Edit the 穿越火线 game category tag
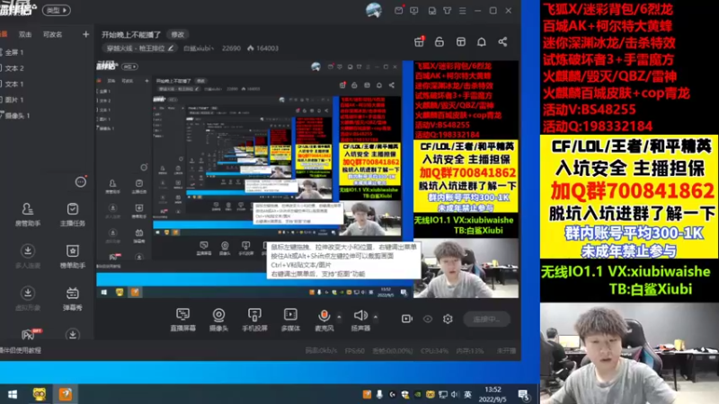Screen dimensions: 719x404 coord(140,48)
